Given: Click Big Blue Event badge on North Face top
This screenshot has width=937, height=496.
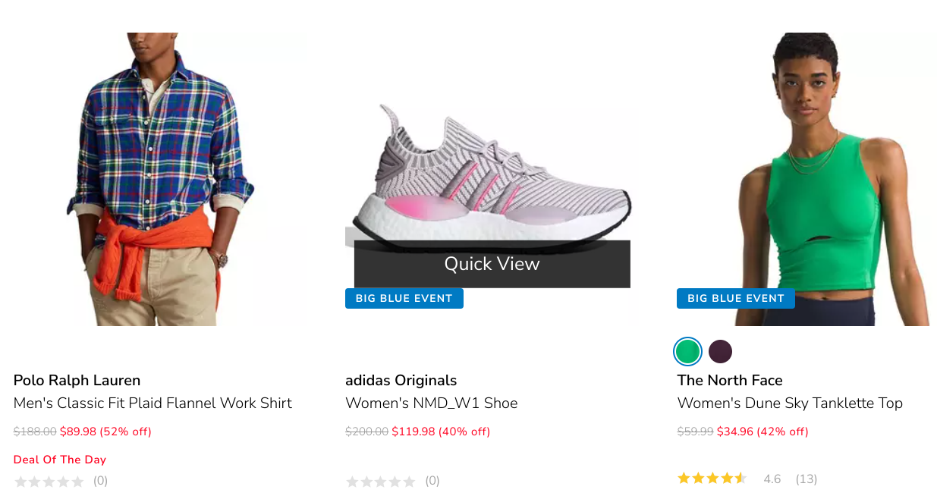Looking at the screenshot, I should pyautogui.click(x=735, y=299).
